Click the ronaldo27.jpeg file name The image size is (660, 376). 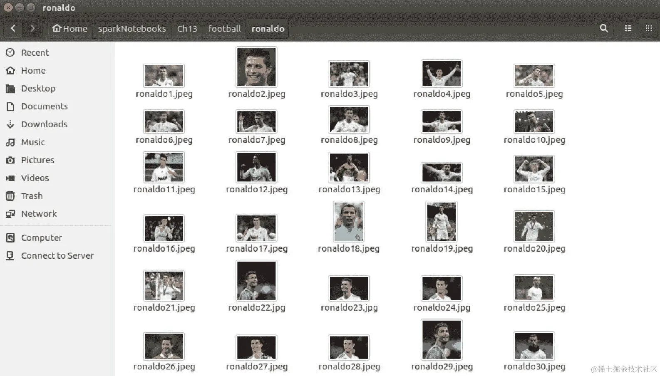[256, 366]
